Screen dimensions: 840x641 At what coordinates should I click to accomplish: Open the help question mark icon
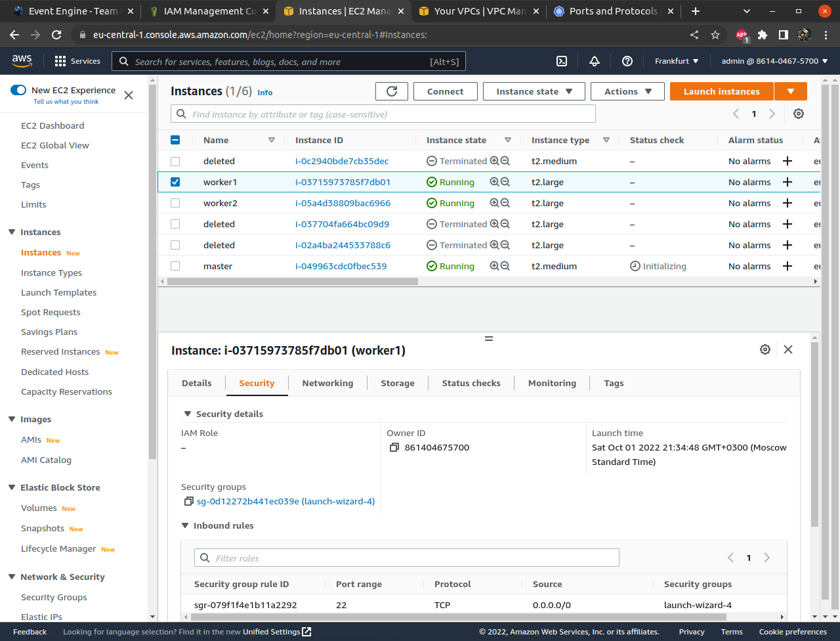[627, 61]
